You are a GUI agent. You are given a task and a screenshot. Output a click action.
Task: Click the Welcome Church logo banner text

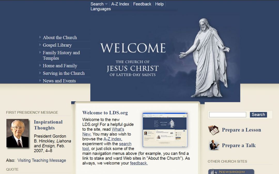click(x=133, y=60)
